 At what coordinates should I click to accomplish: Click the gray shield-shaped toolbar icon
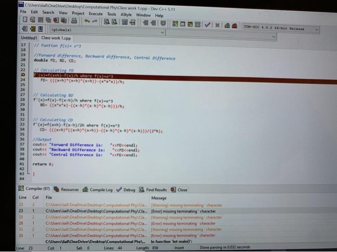point(163,24)
